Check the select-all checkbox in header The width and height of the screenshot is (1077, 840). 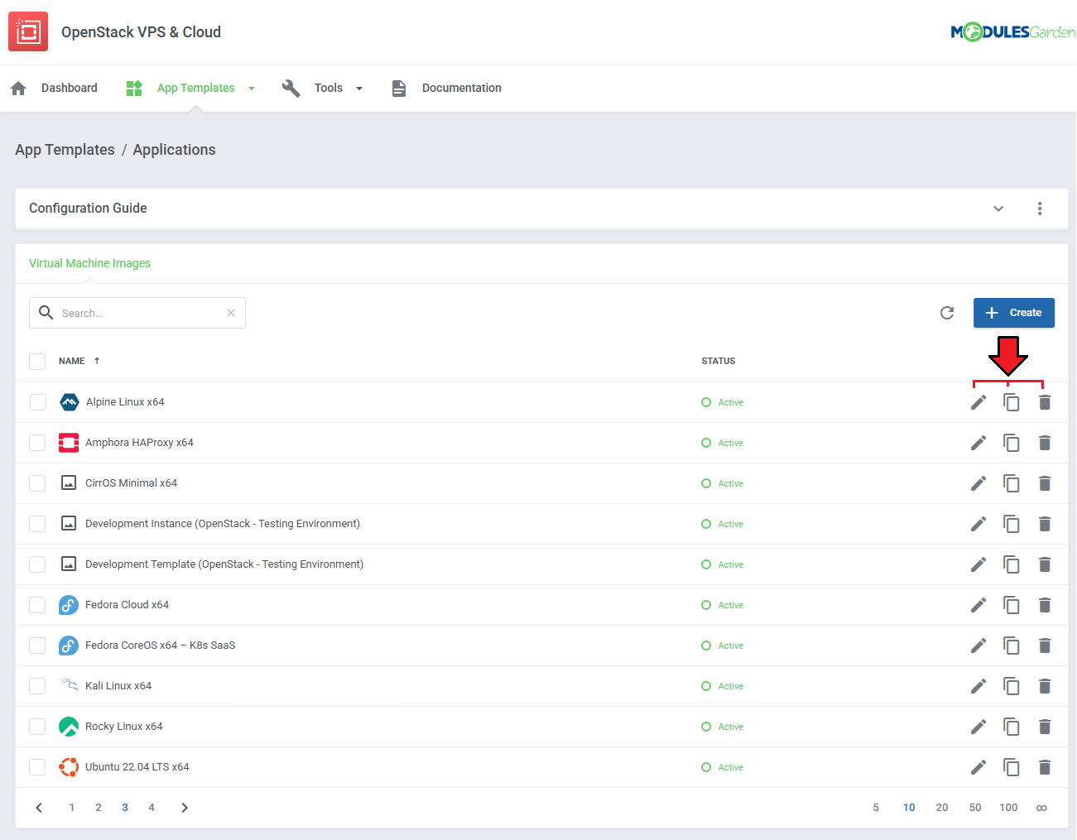[37, 362]
